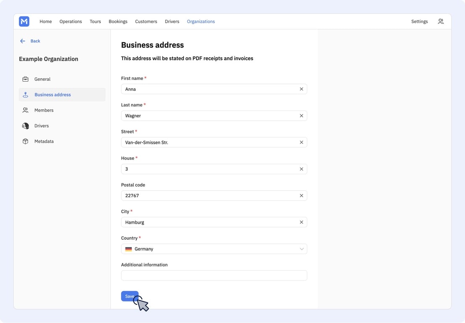Open Organizations in top navigation

201,21
